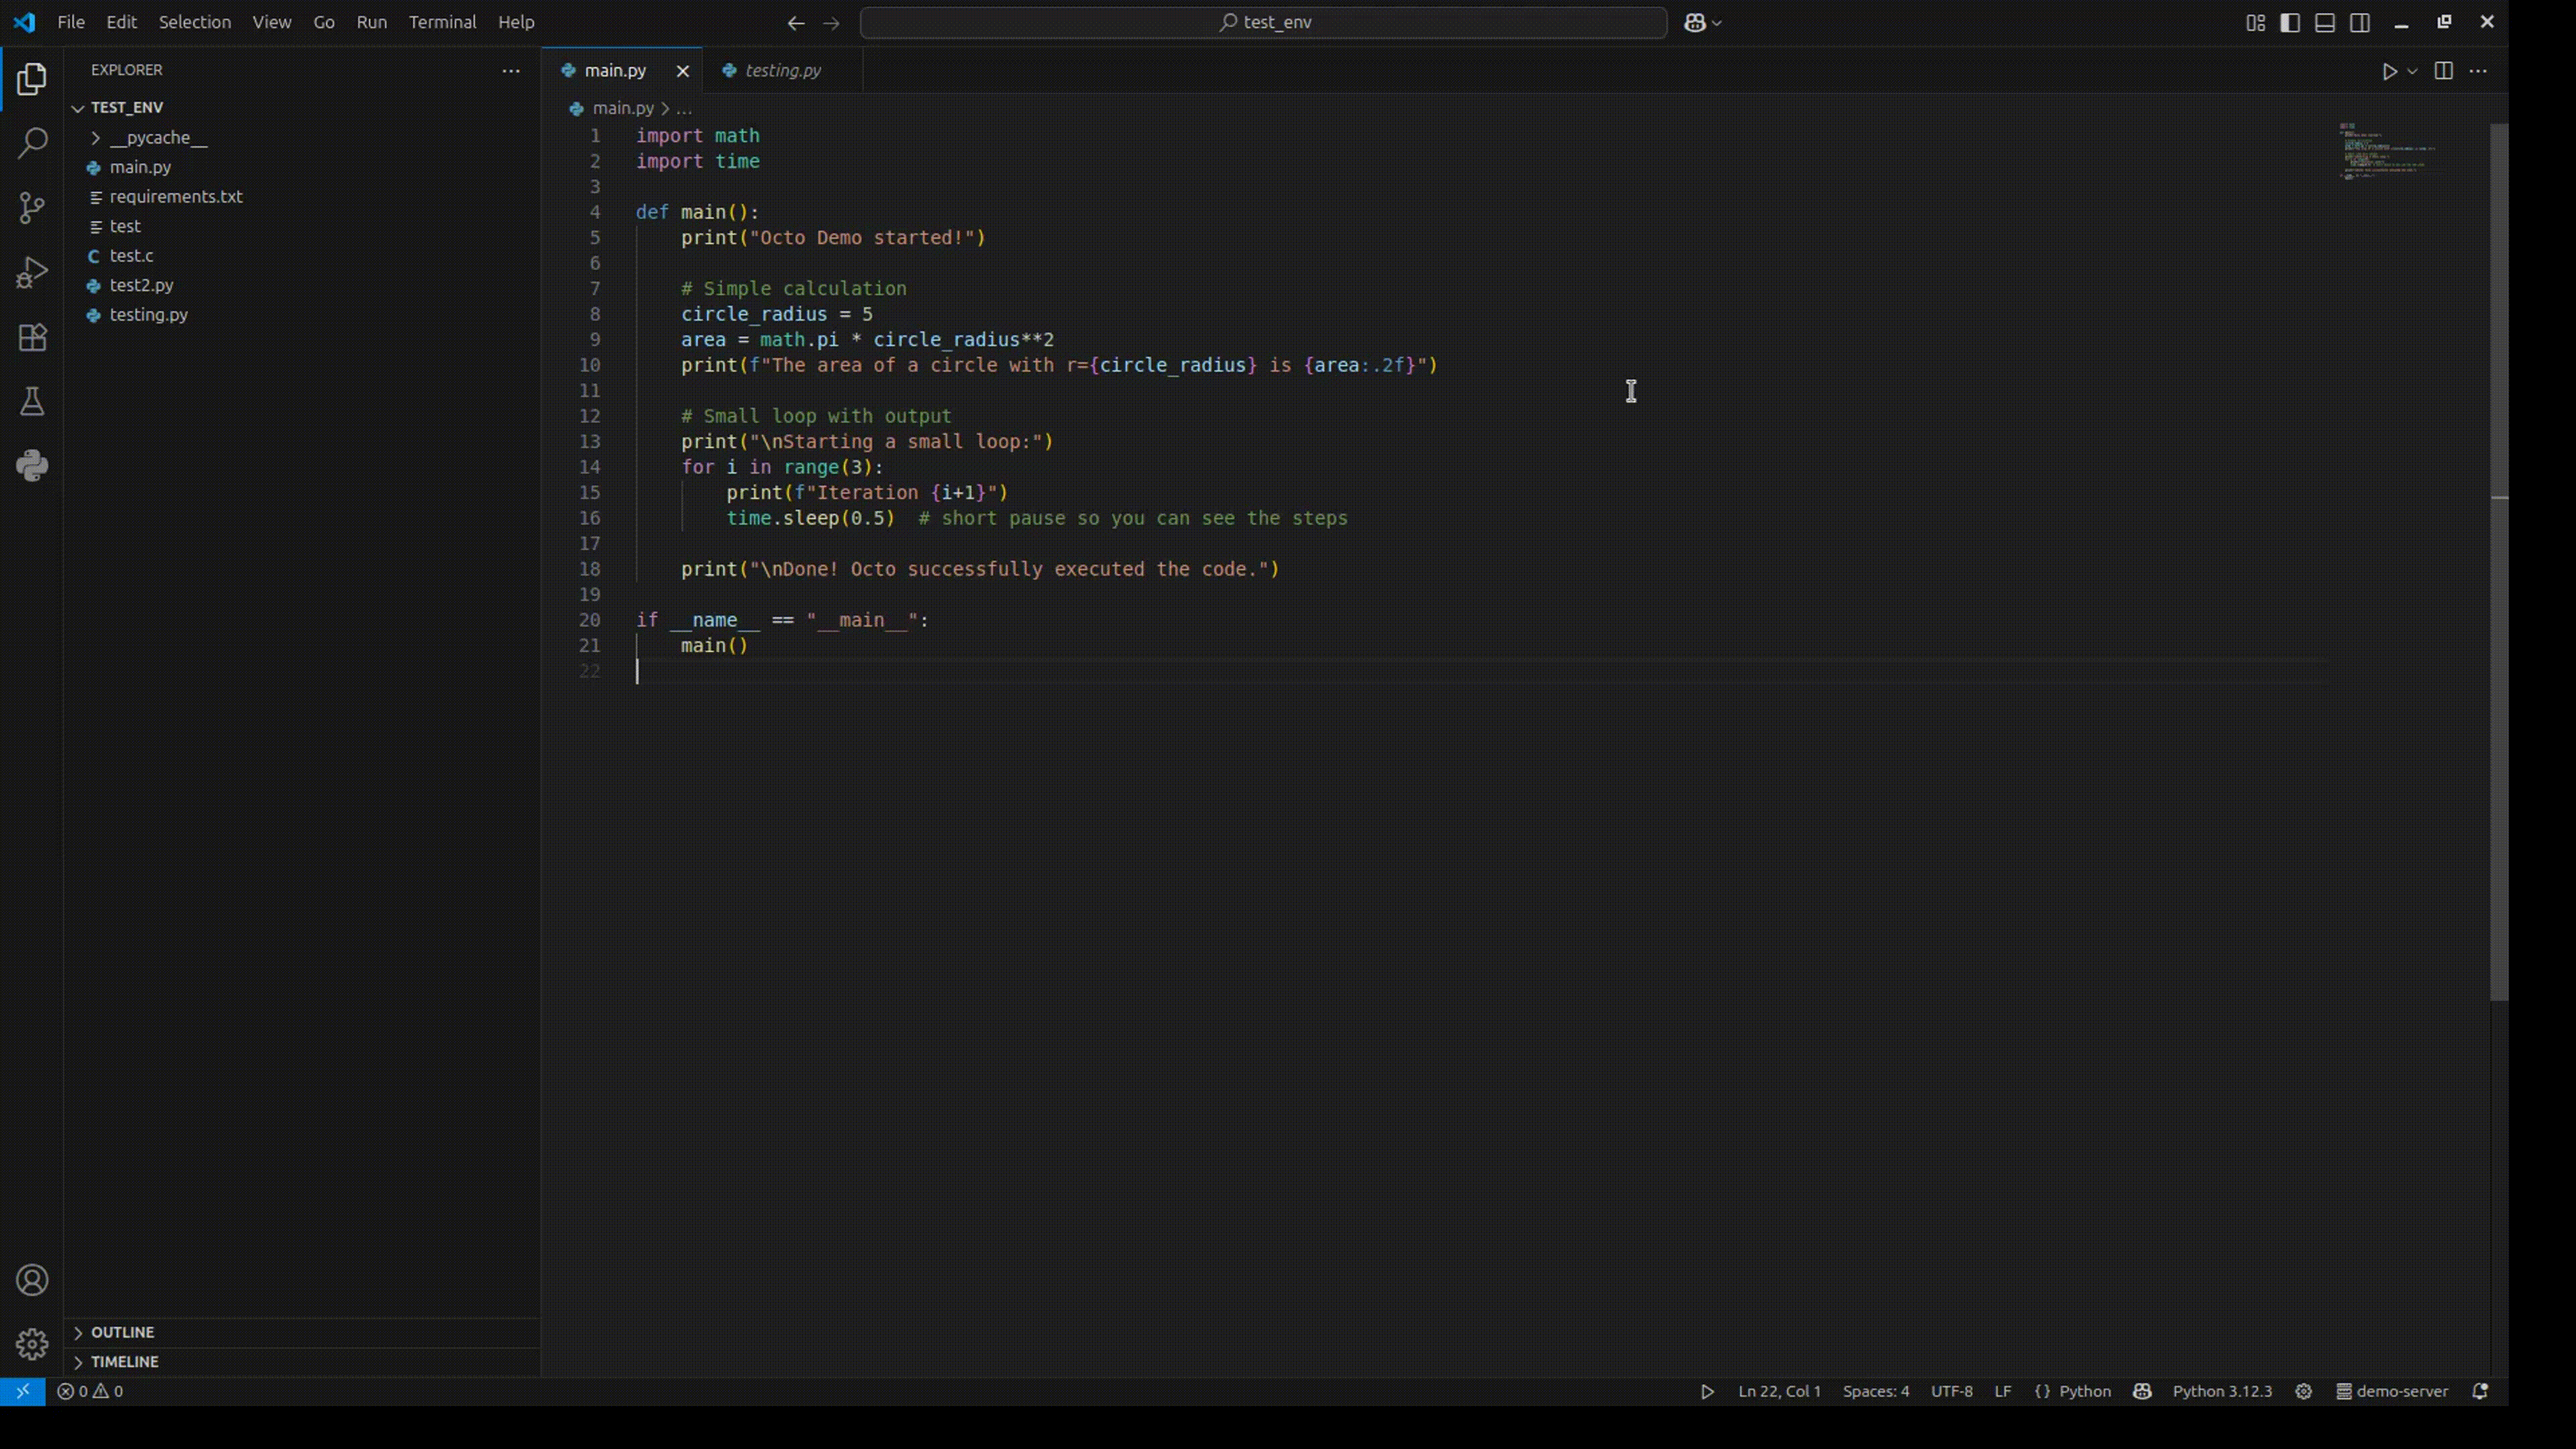Screen dimensions: 2576x1449
Task: Click the Remote window indicator
Action: 22,1391
